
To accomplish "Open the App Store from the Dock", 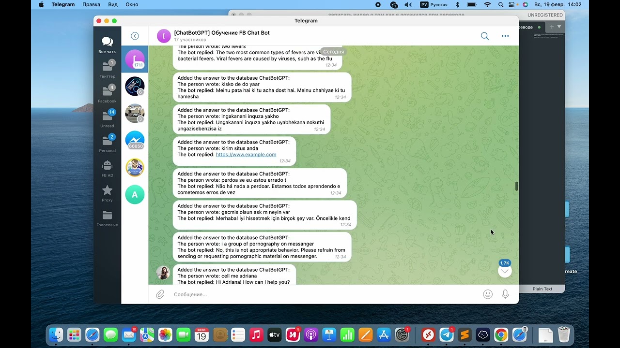I will (x=384, y=334).
